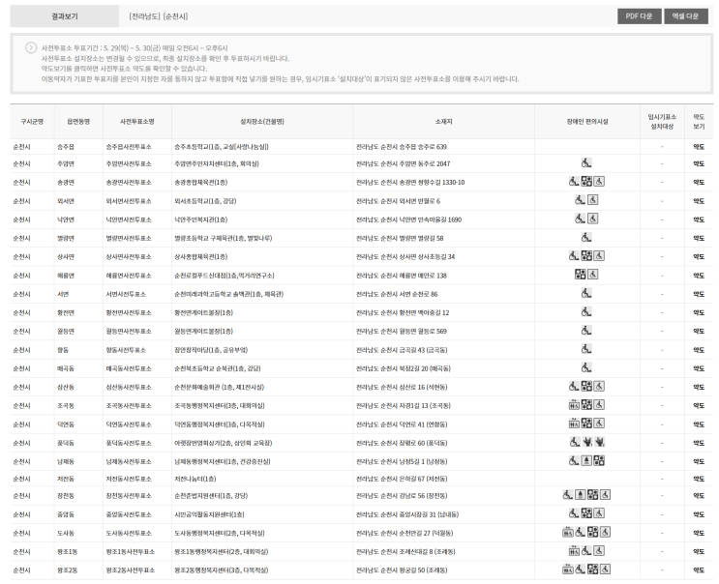Click wheelchair ramp icon in 낙안면 row

coord(581,219)
